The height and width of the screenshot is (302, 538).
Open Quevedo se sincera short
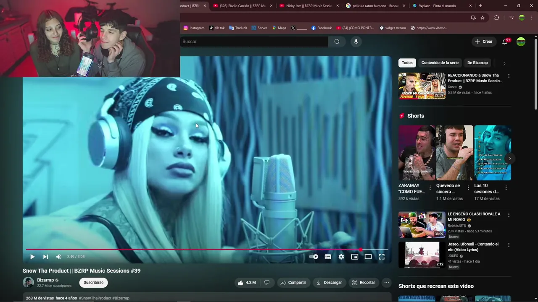click(x=454, y=153)
